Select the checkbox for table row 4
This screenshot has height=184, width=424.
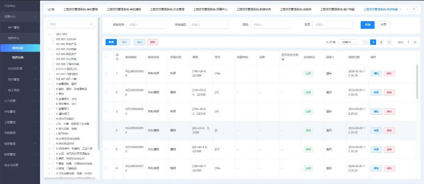106,131
